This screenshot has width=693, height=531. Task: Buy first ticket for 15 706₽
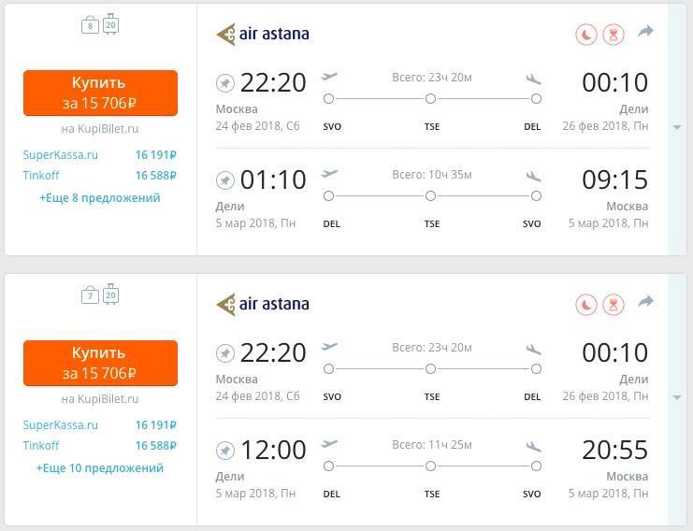point(100,93)
